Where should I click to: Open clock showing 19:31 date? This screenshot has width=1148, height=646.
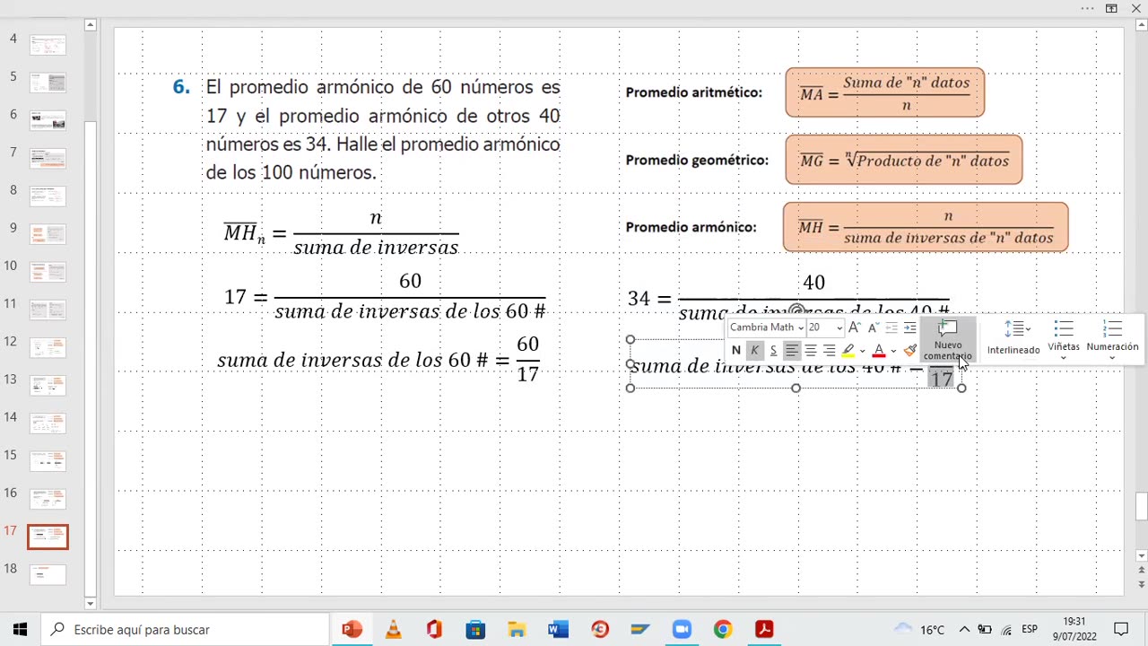[x=1074, y=629]
